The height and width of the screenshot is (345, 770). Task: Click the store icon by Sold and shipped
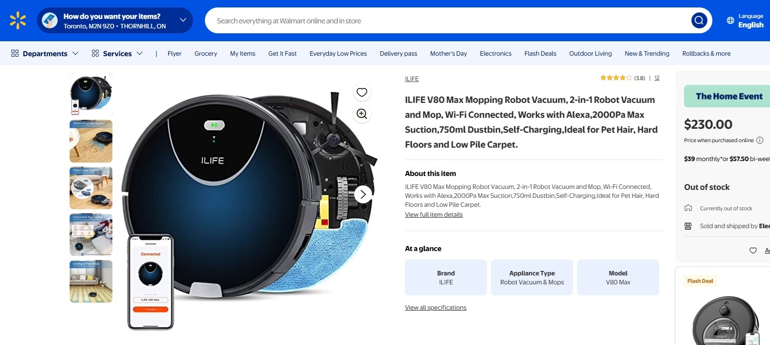(688, 226)
